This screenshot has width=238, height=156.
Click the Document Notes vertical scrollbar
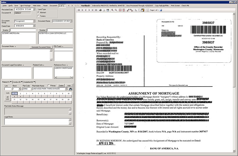click(51, 55)
